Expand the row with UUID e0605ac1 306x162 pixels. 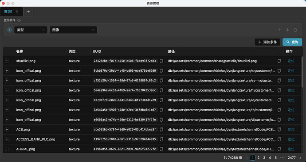click(x=7, y=120)
